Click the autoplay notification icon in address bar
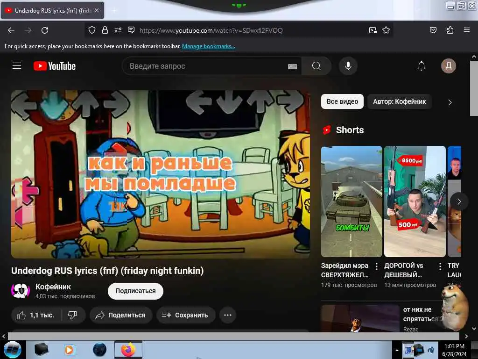This screenshot has width=478, height=359. pyautogui.click(x=131, y=30)
